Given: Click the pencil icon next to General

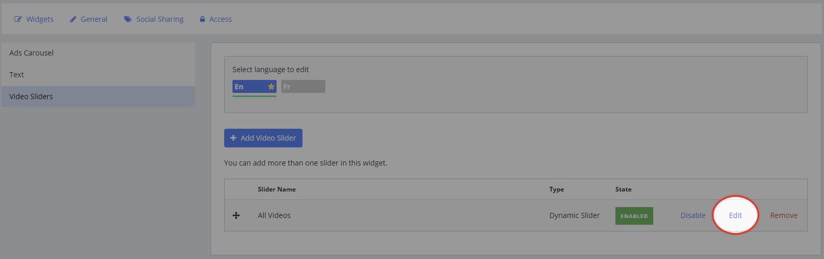Looking at the screenshot, I should pos(73,19).
